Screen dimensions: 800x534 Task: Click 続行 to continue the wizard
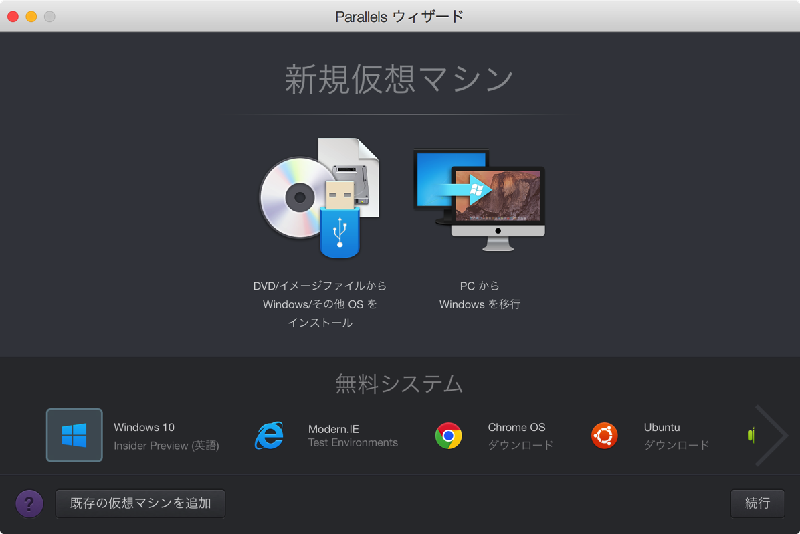pos(757,503)
